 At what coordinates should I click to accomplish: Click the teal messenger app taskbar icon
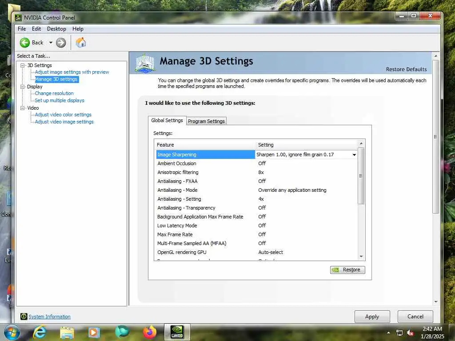pos(122,332)
